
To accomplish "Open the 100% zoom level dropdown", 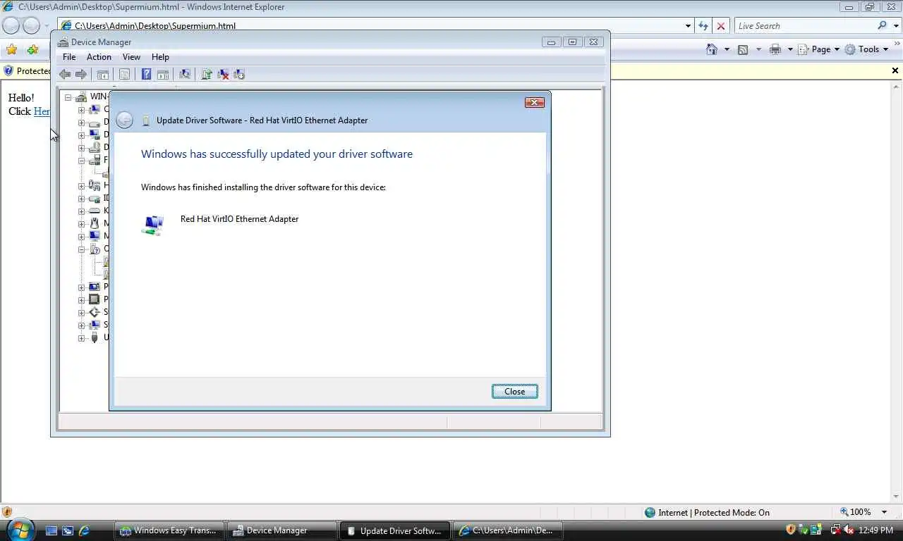I will point(885,512).
